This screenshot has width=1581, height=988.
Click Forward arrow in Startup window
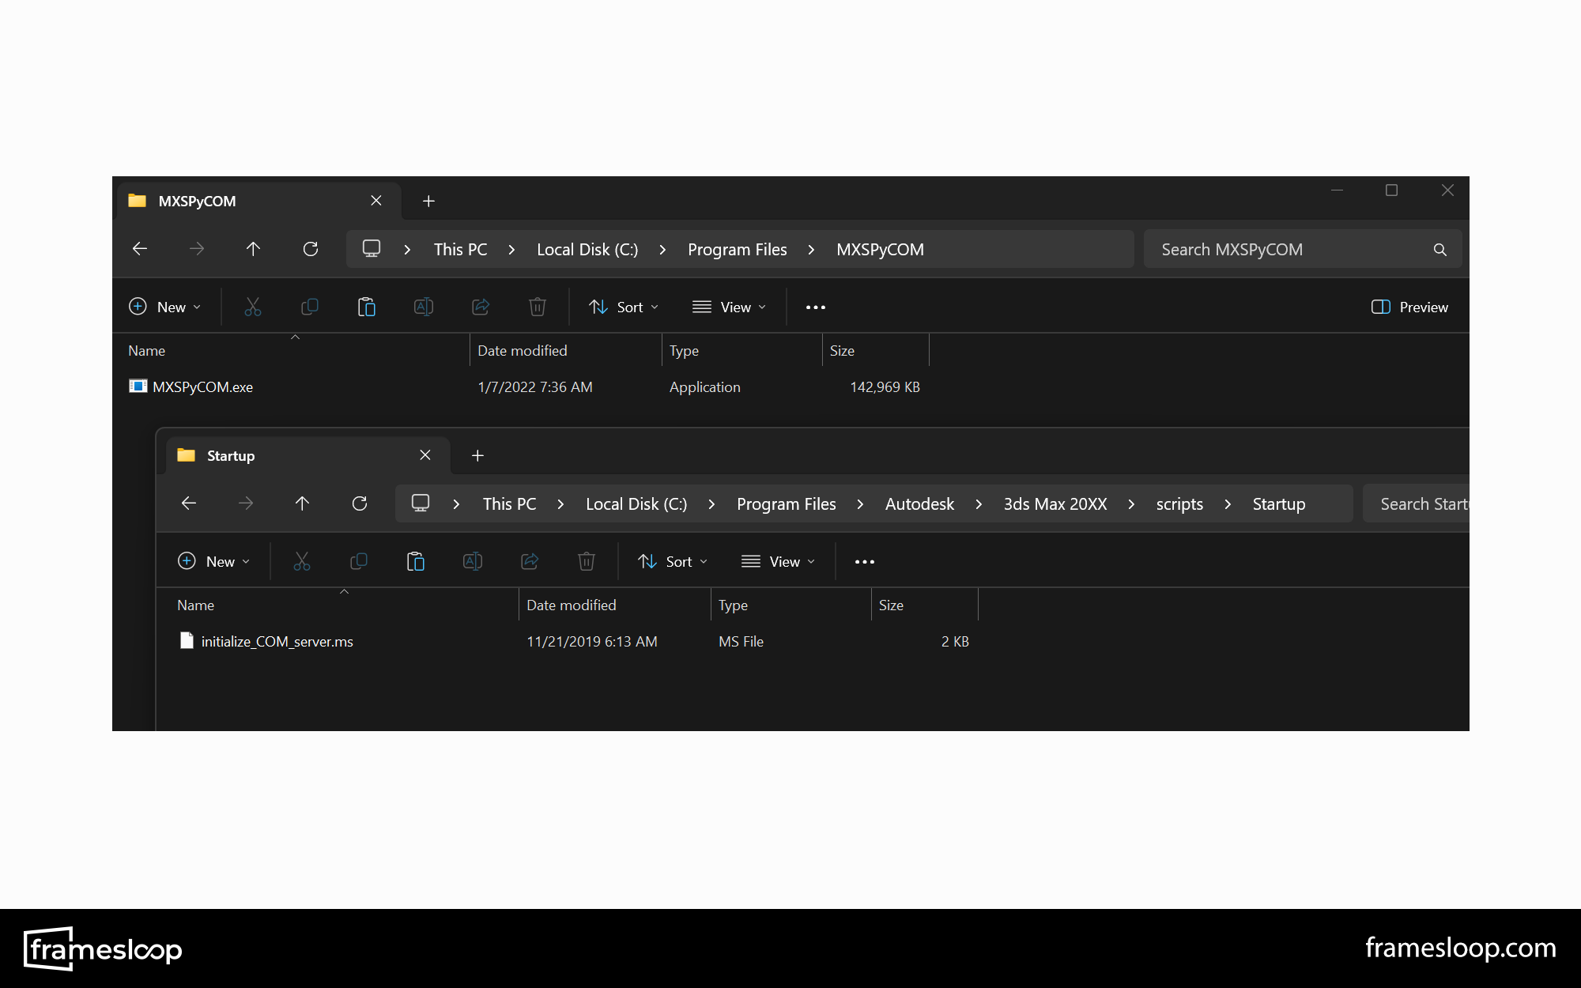(x=246, y=503)
